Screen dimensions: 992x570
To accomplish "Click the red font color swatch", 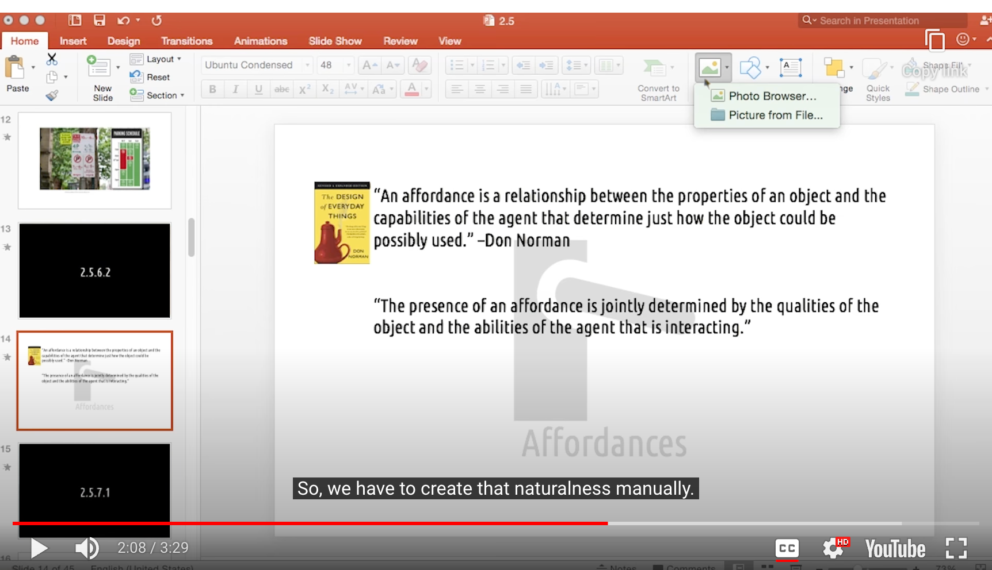I will point(412,89).
